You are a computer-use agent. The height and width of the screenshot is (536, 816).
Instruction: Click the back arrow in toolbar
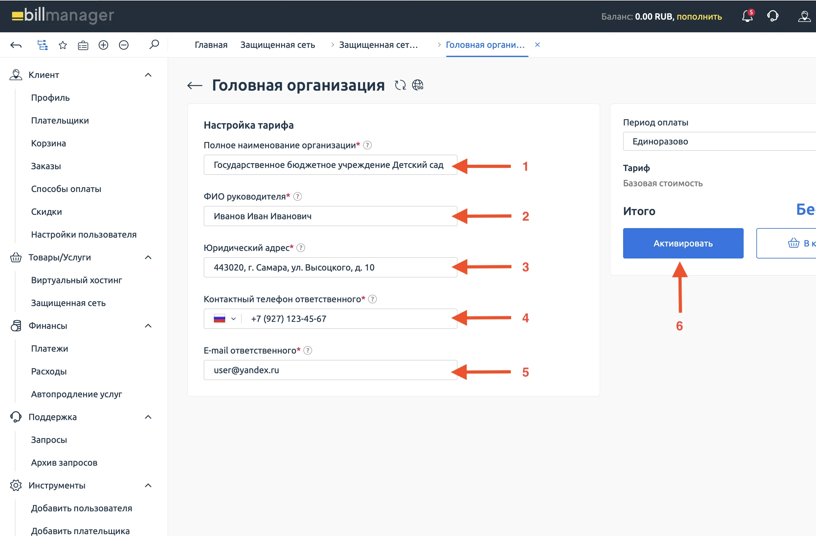pyautogui.click(x=16, y=45)
